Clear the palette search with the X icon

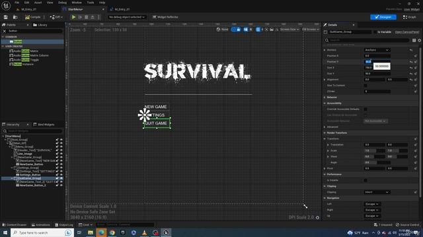[x=5, y=31]
